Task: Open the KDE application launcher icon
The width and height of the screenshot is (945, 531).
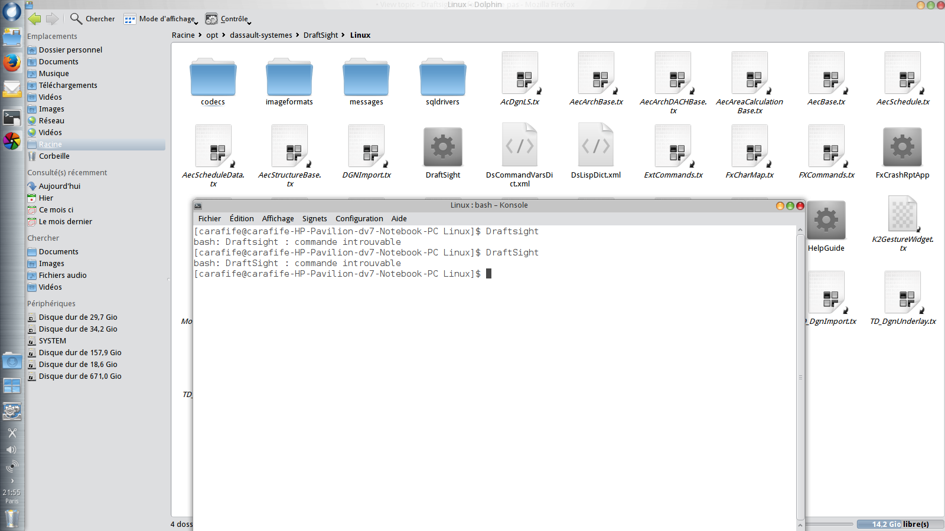Action: (x=12, y=12)
